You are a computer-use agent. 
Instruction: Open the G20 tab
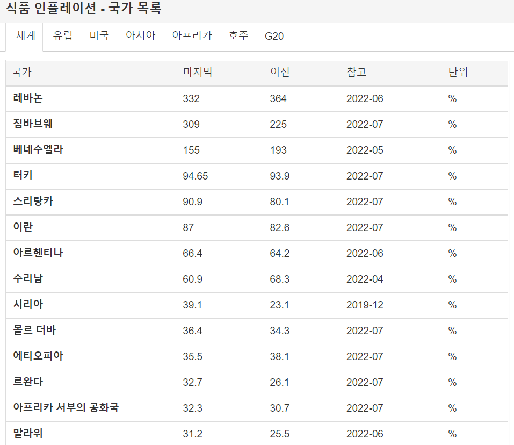274,36
